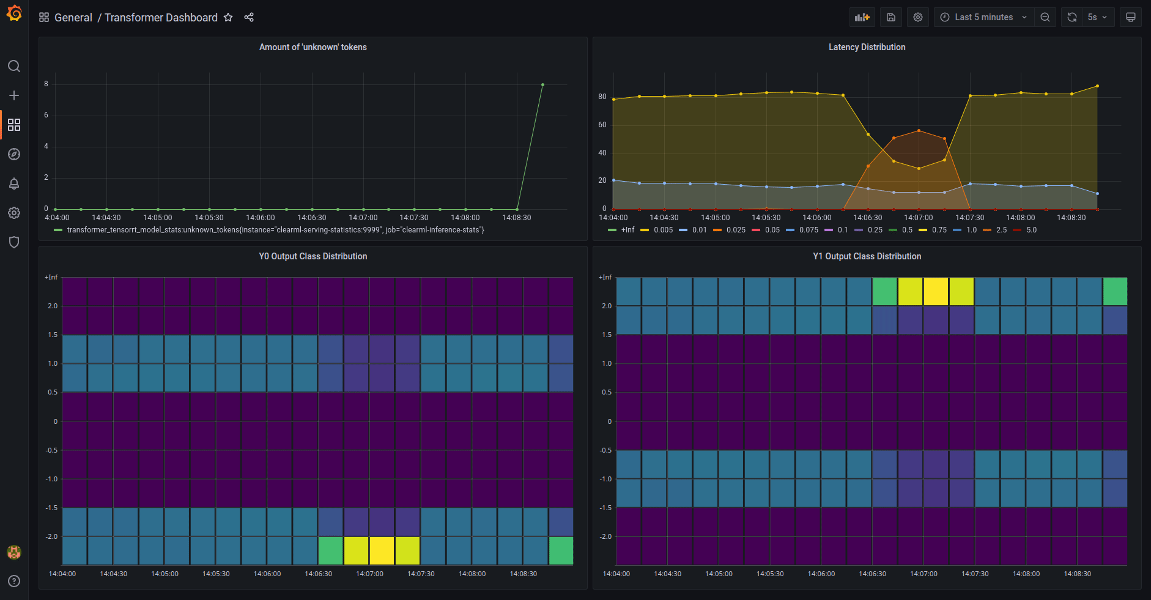The height and width of the screenshot is (600, 1151).
Task: Enable TV cycle view mode
Action: click(1131, 17)
